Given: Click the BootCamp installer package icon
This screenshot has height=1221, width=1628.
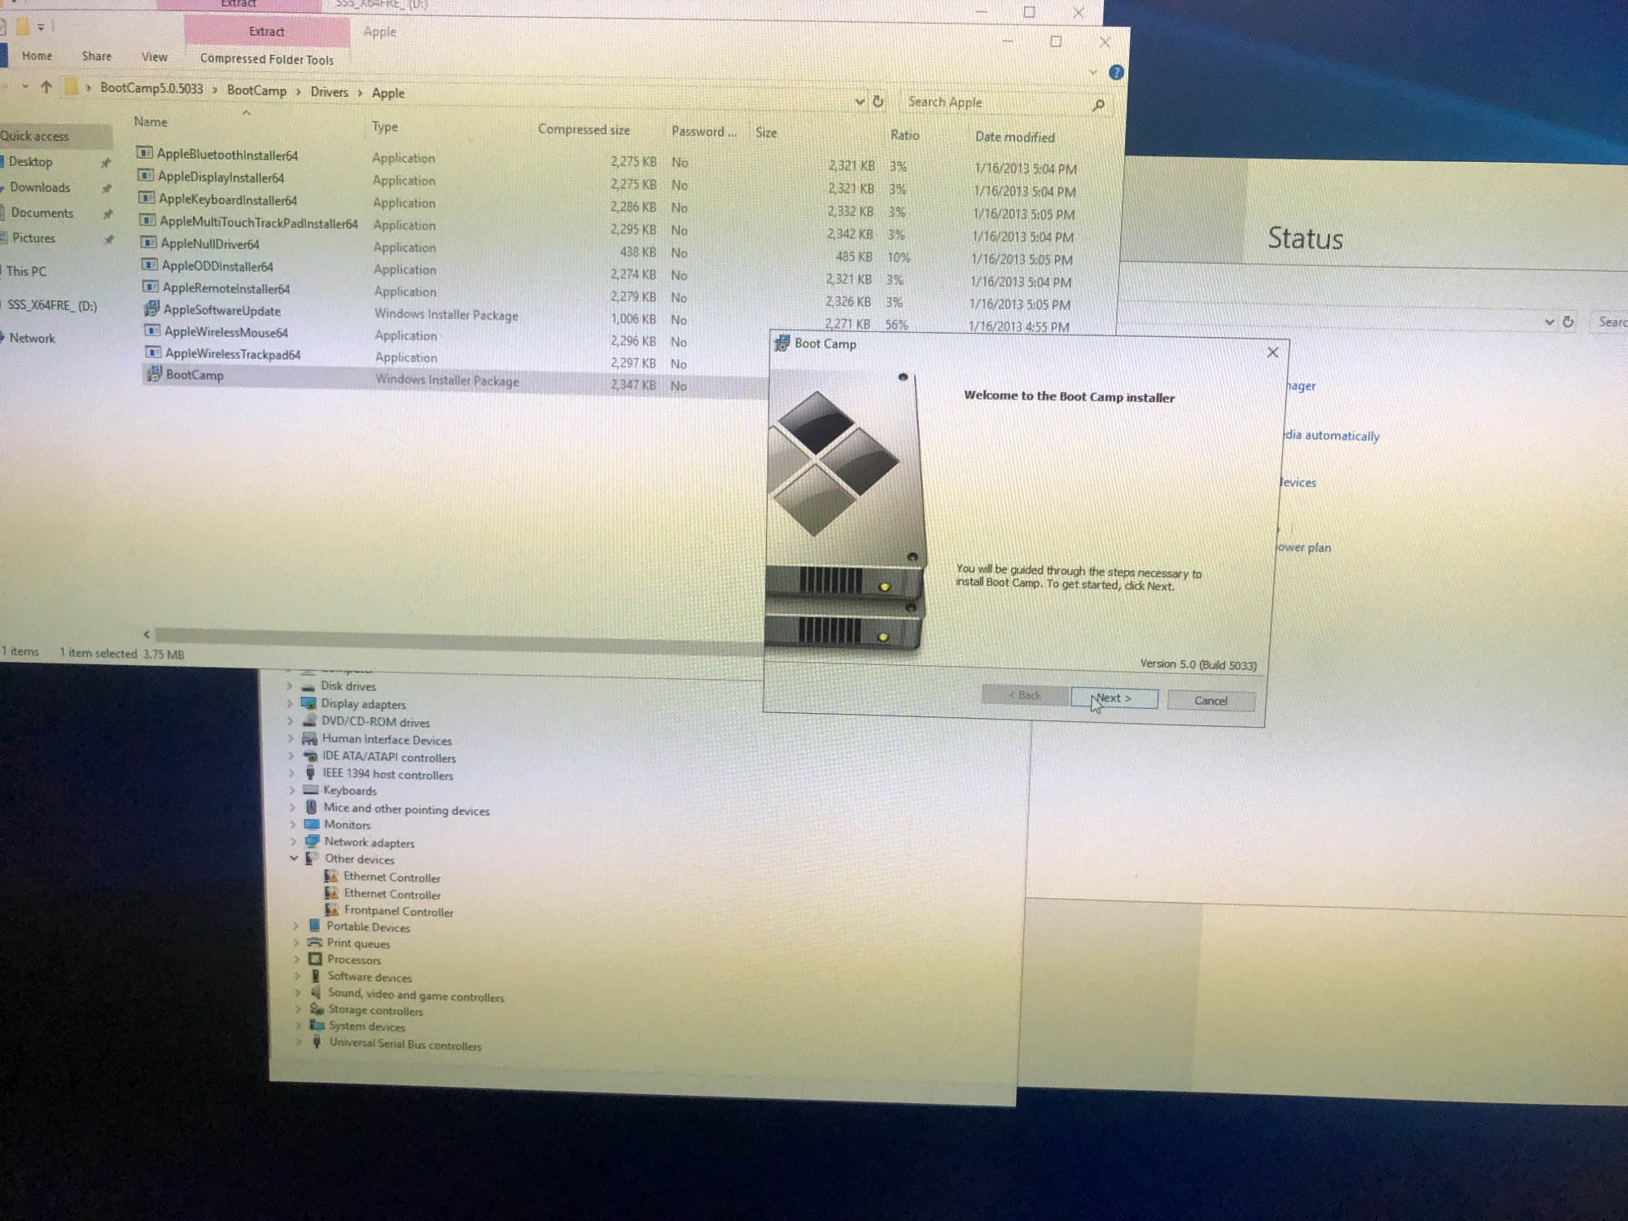Looking at the screenshot, I should pyautogui.click(x=153, y=374).
